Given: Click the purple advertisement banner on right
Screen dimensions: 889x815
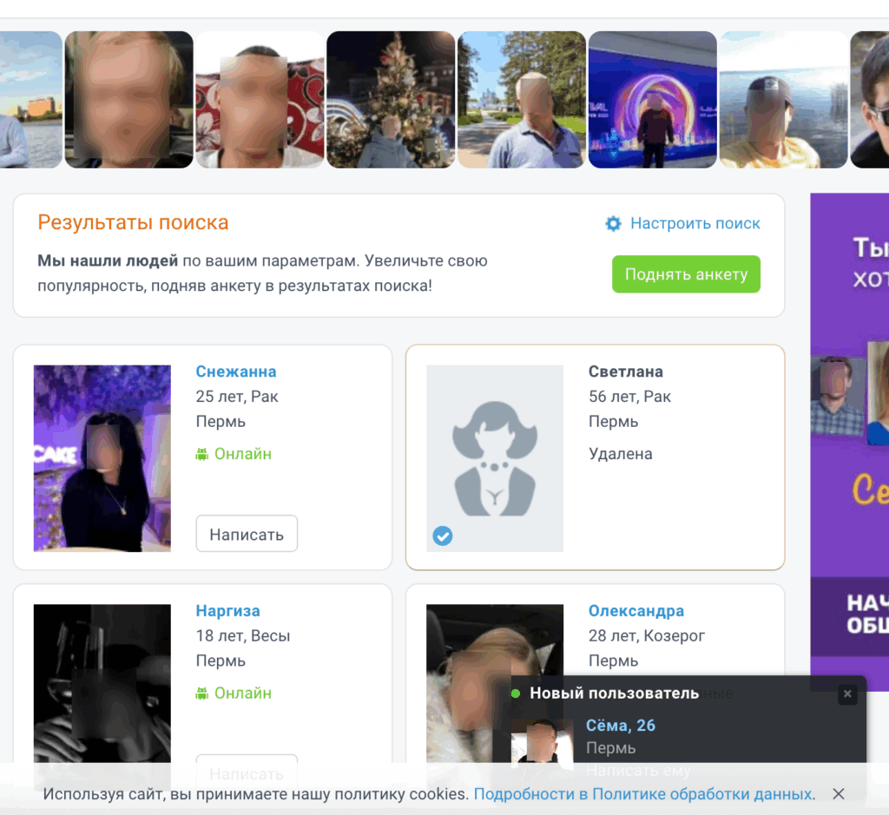Looking at the screenshot, I should click(x=849, y=434).
